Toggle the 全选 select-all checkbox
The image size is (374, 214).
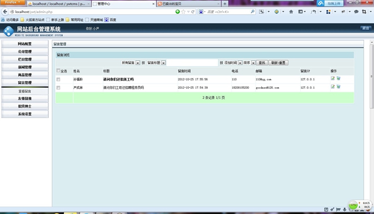(58, 70)
